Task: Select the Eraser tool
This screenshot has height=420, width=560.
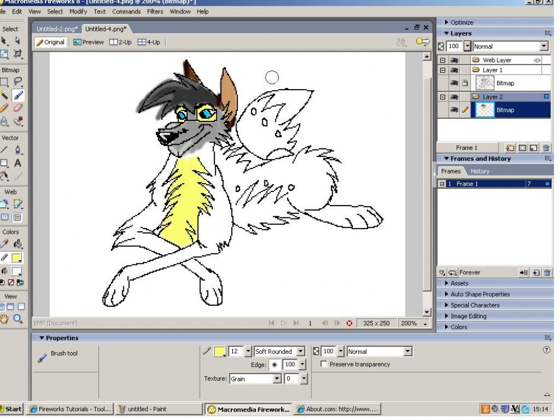Action: (x=17, y=108)
